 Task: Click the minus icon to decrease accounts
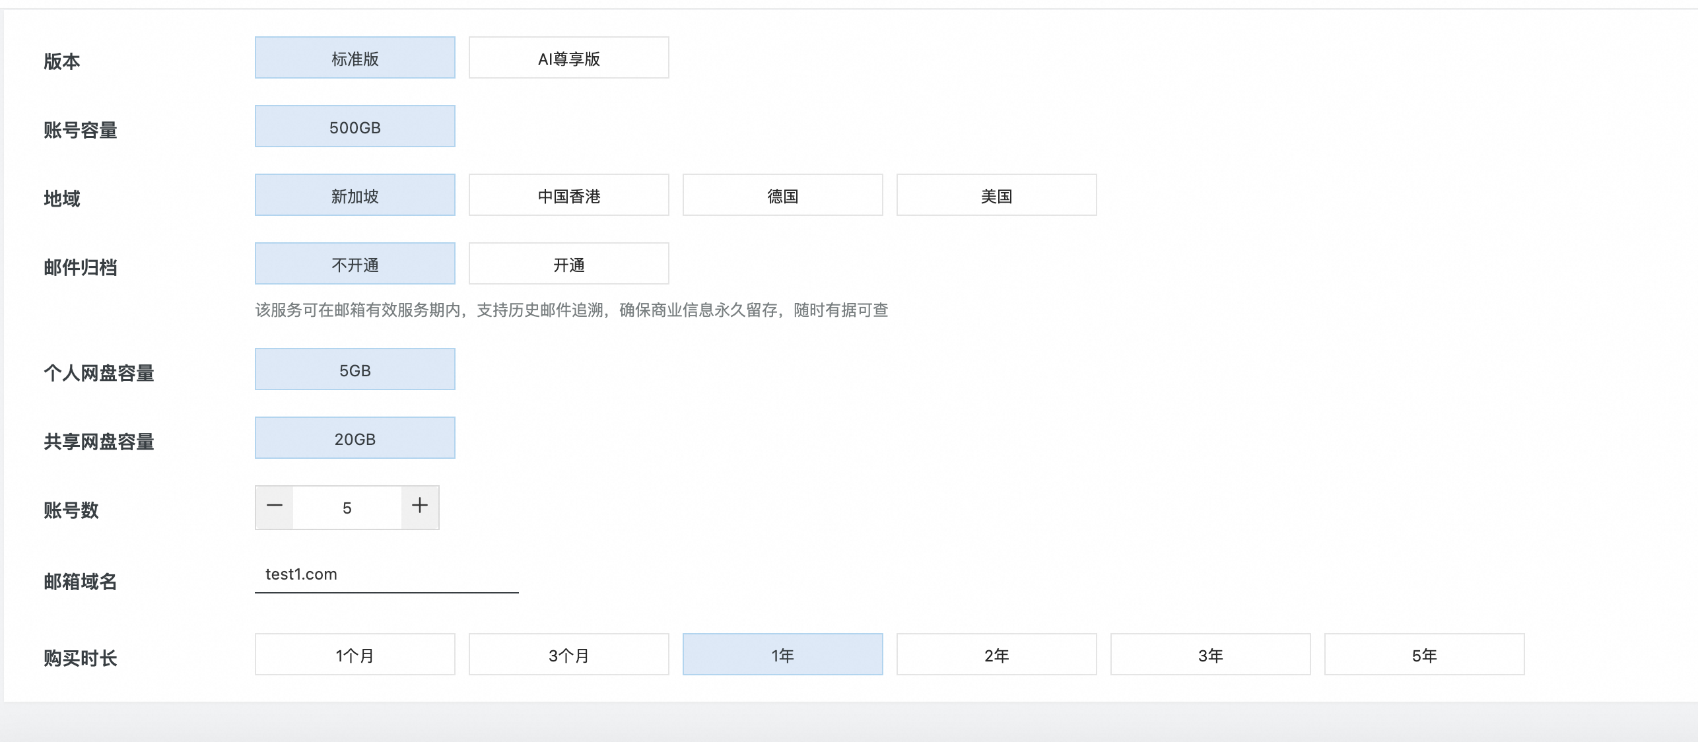[275, 507]
